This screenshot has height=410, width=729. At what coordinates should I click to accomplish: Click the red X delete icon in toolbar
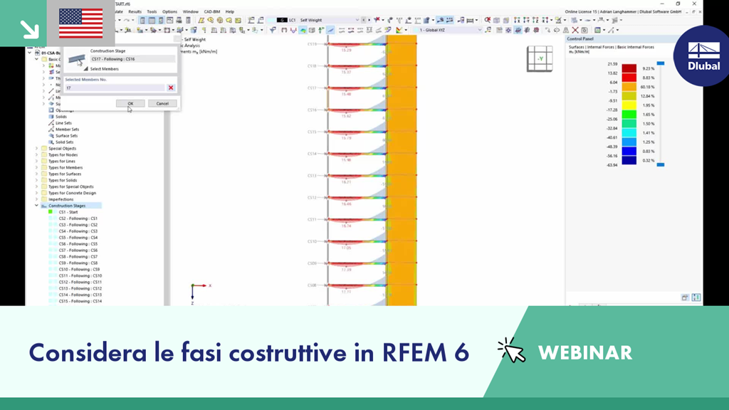point(575,30)
